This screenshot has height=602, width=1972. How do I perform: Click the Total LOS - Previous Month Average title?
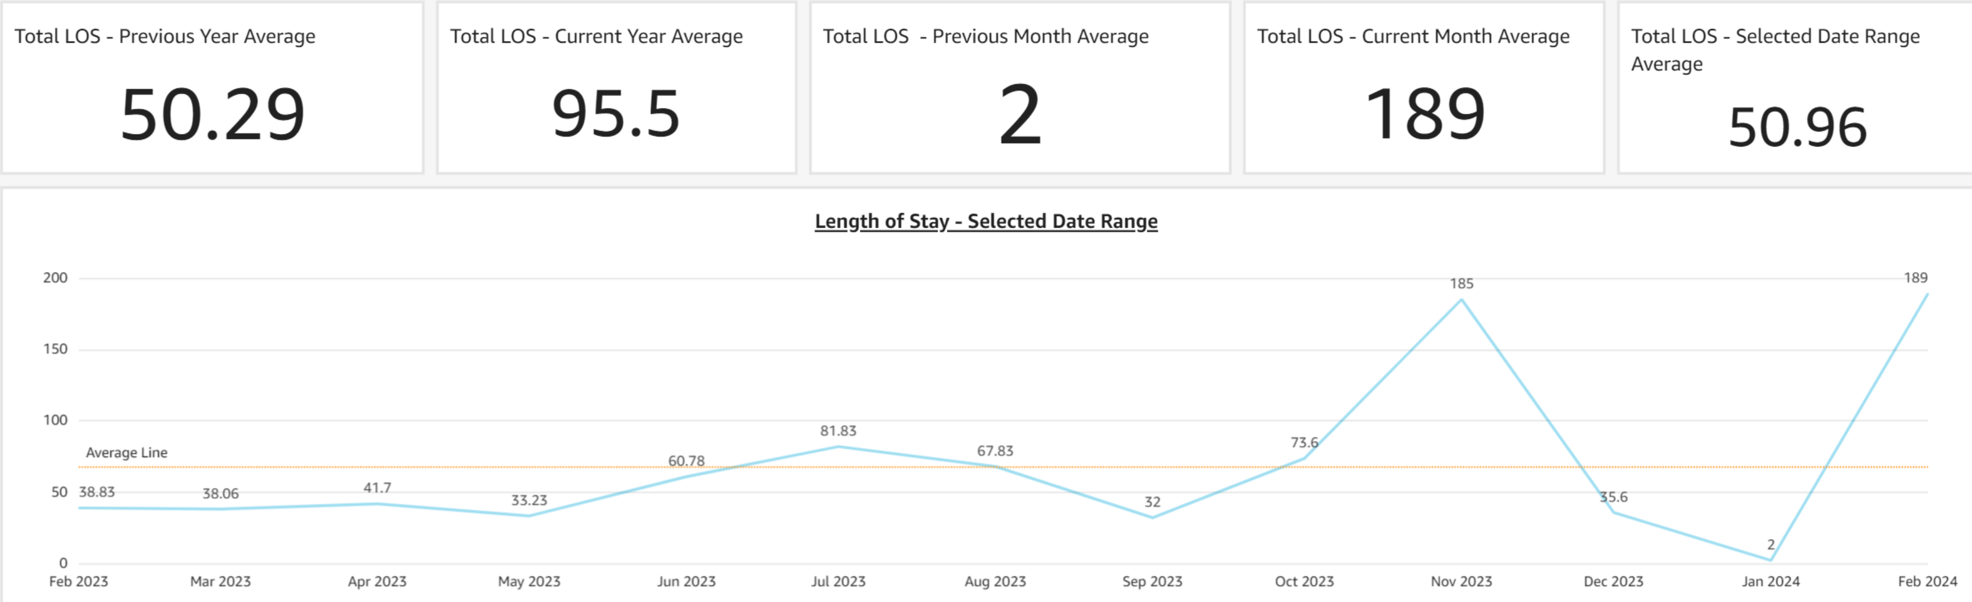(x=985, y=36)
